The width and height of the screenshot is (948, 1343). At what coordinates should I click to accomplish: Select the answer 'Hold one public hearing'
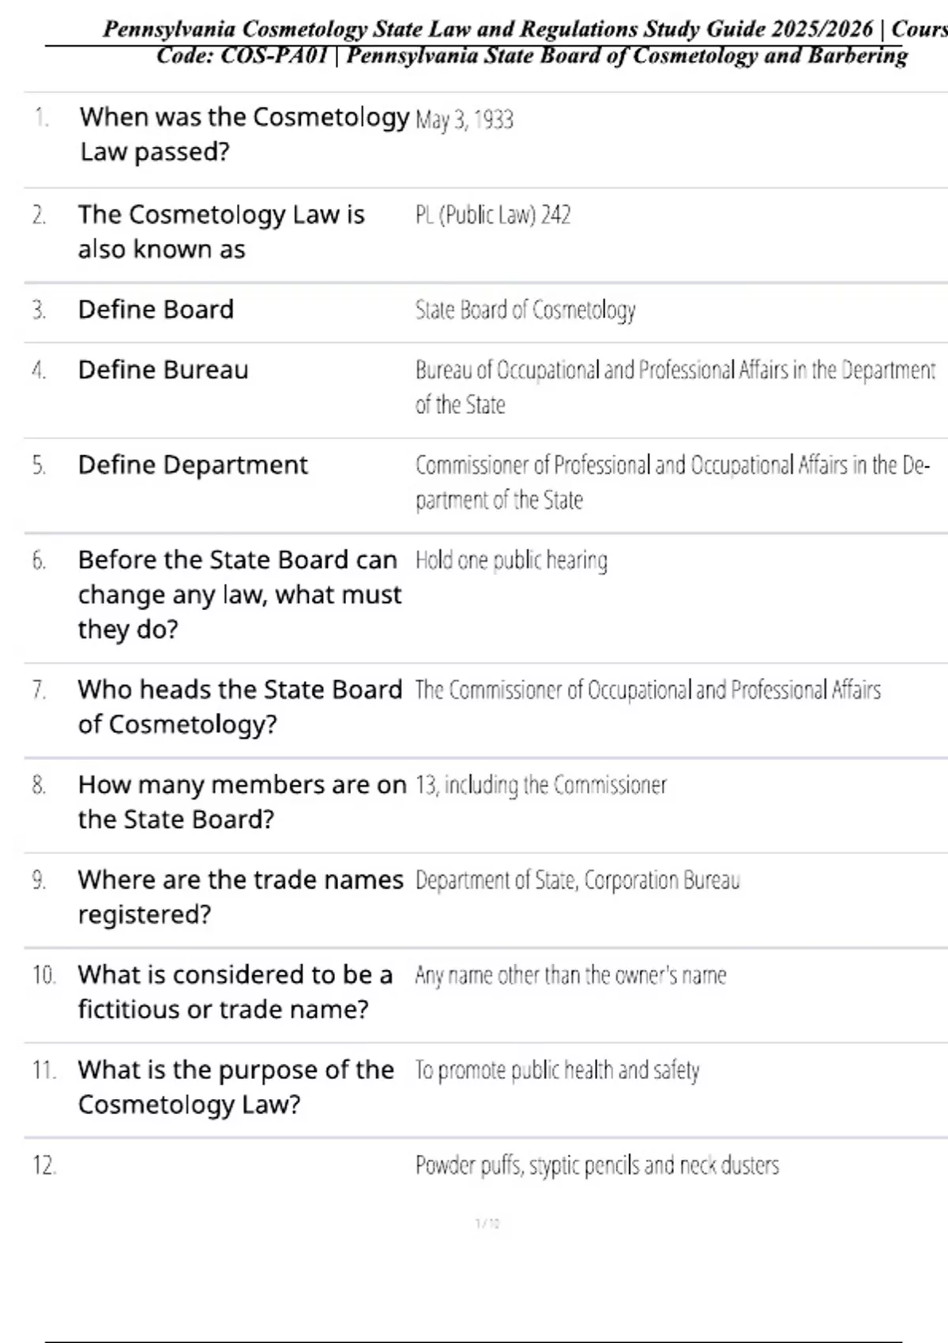(x=511, y=560)
